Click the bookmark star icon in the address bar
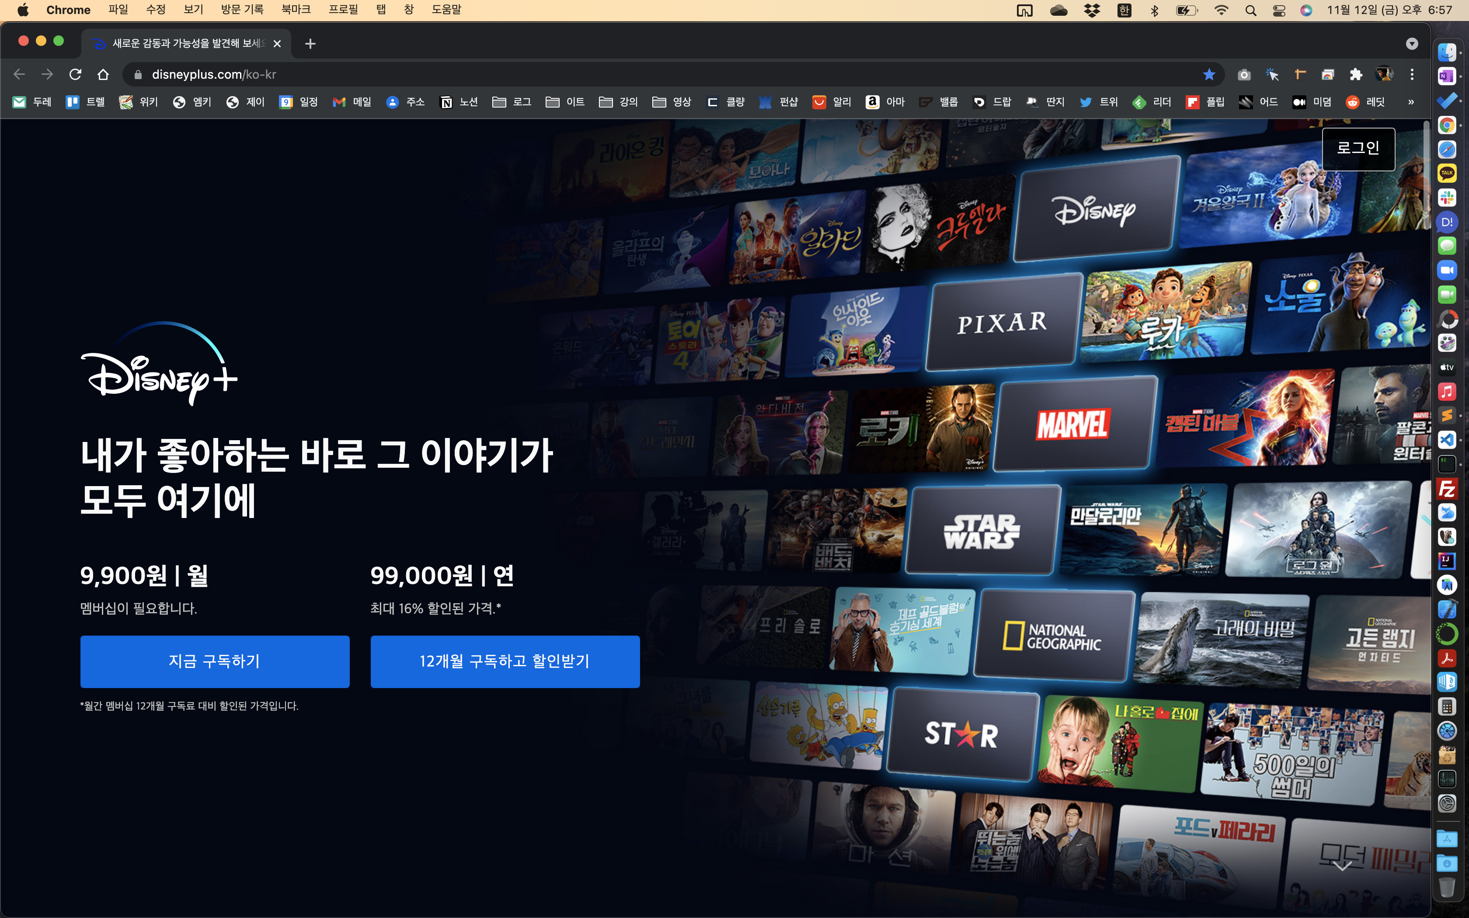The width and height of the screenshot is (1469, 918). pos(1208,74)
